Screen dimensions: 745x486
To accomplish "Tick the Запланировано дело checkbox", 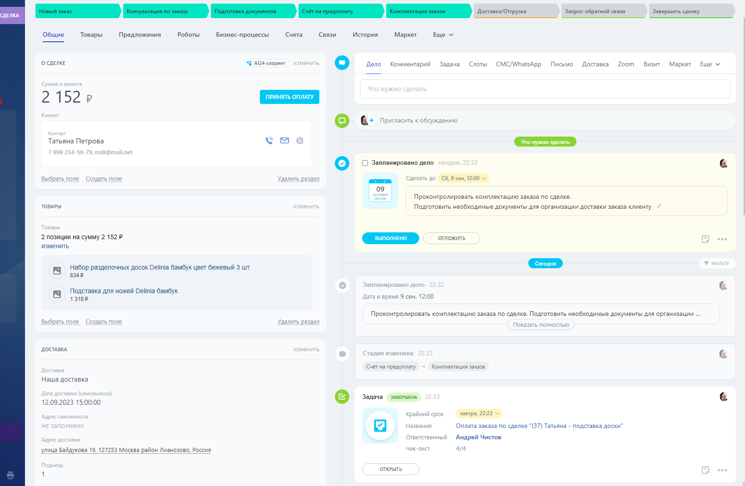I will pyautogui.click(x=365, y=163).
